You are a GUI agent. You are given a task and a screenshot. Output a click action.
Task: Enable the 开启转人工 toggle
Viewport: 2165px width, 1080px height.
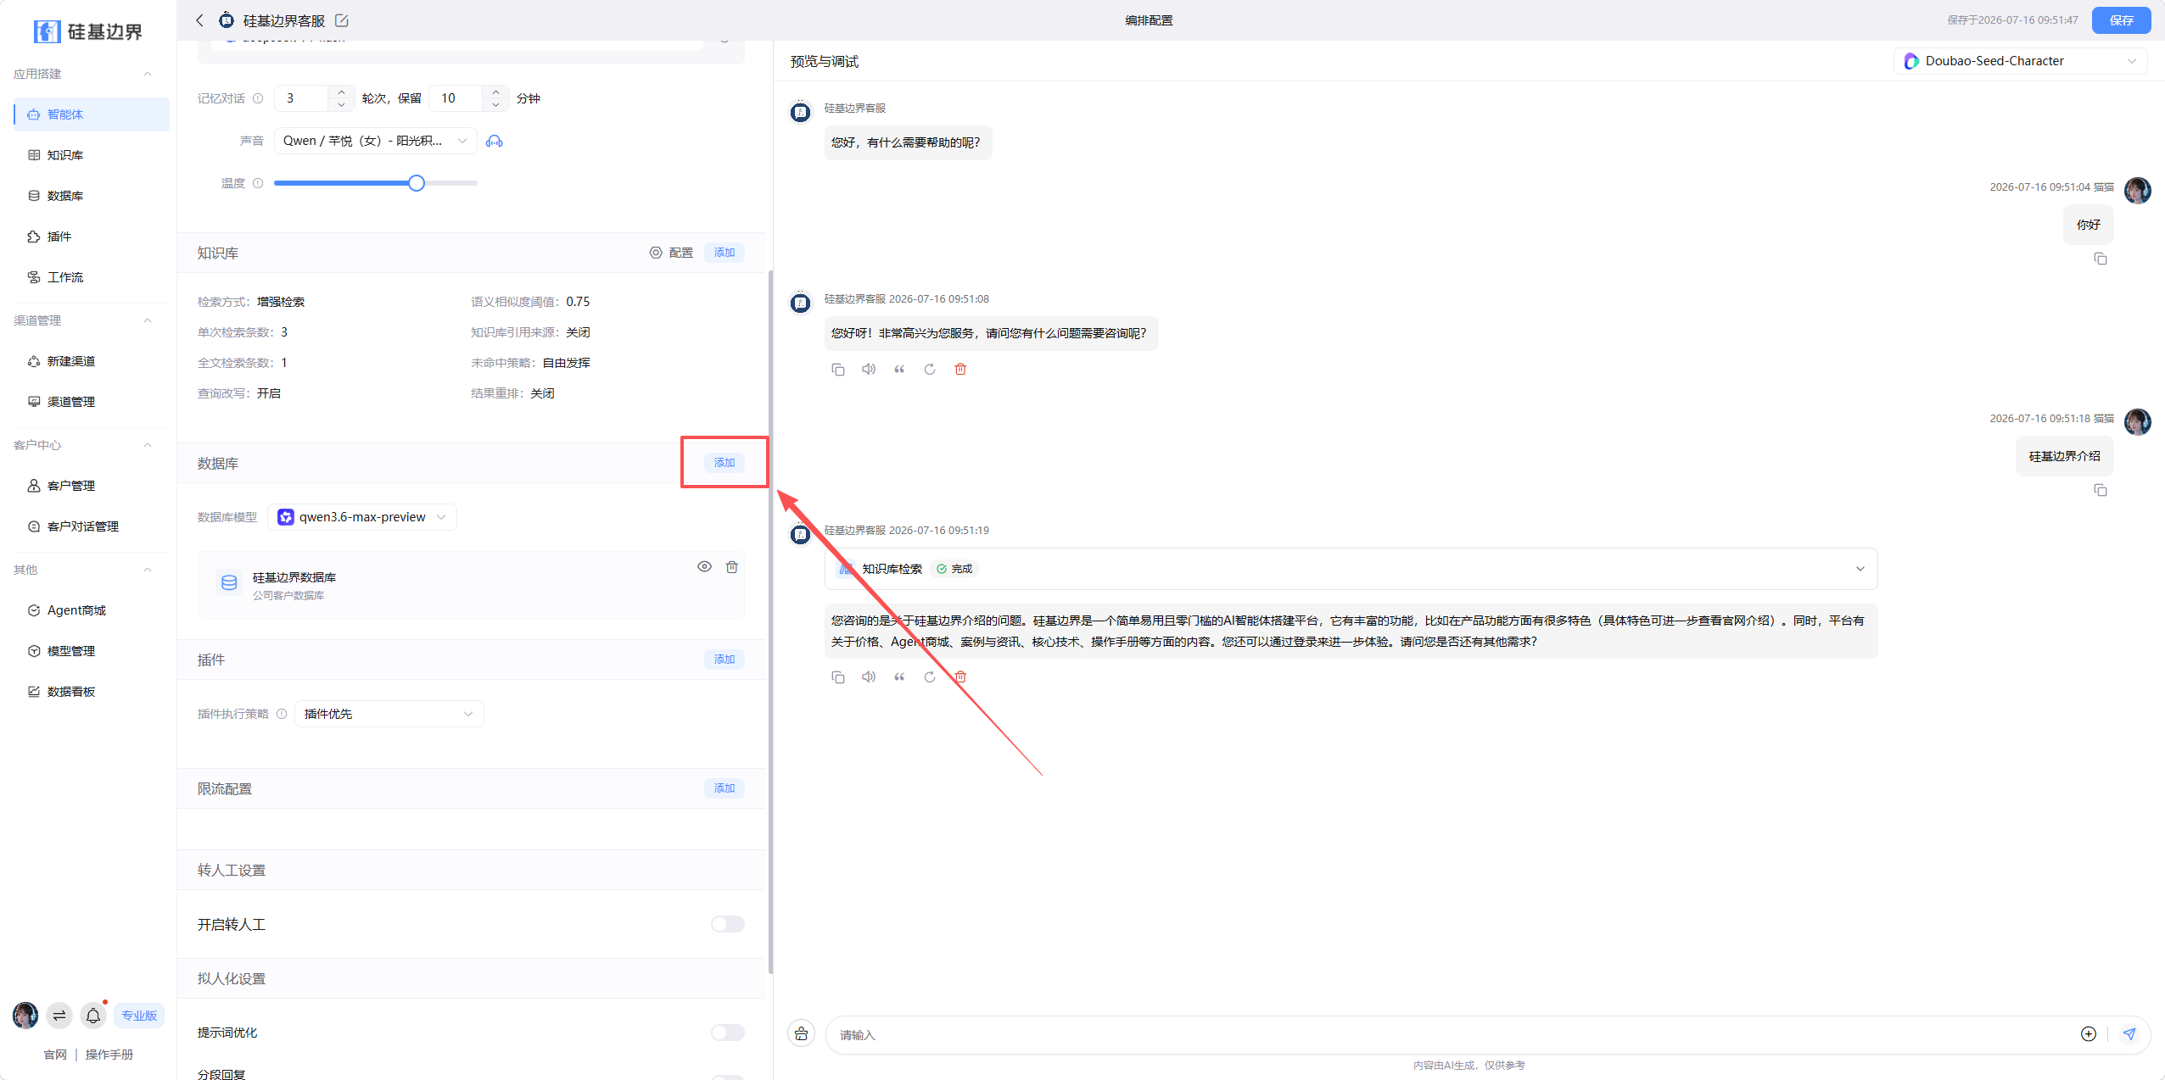click(x=728, y=924)
